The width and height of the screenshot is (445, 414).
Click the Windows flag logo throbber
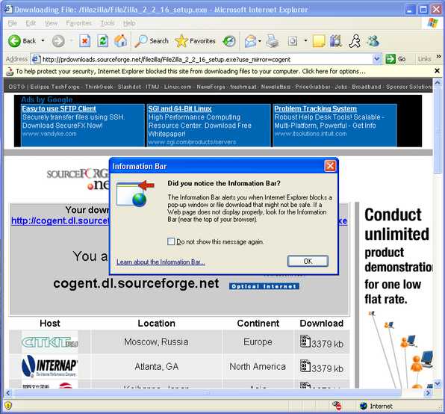click(432, 23)
